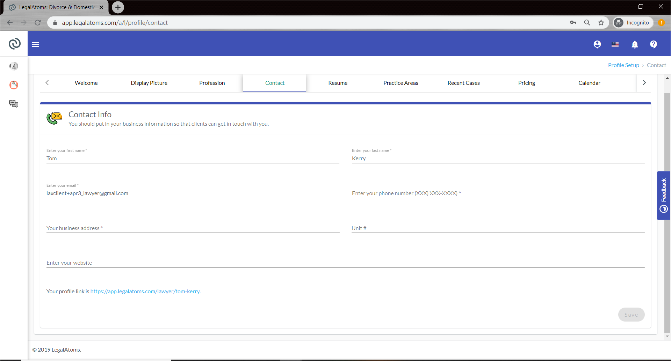Open the user account icon

597,44
